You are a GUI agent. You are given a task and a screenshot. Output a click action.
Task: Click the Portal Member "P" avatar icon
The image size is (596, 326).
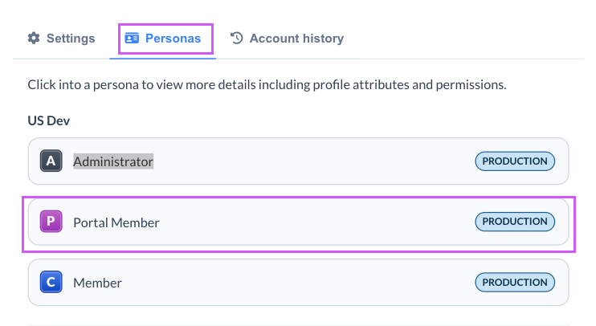pos(51,222)
